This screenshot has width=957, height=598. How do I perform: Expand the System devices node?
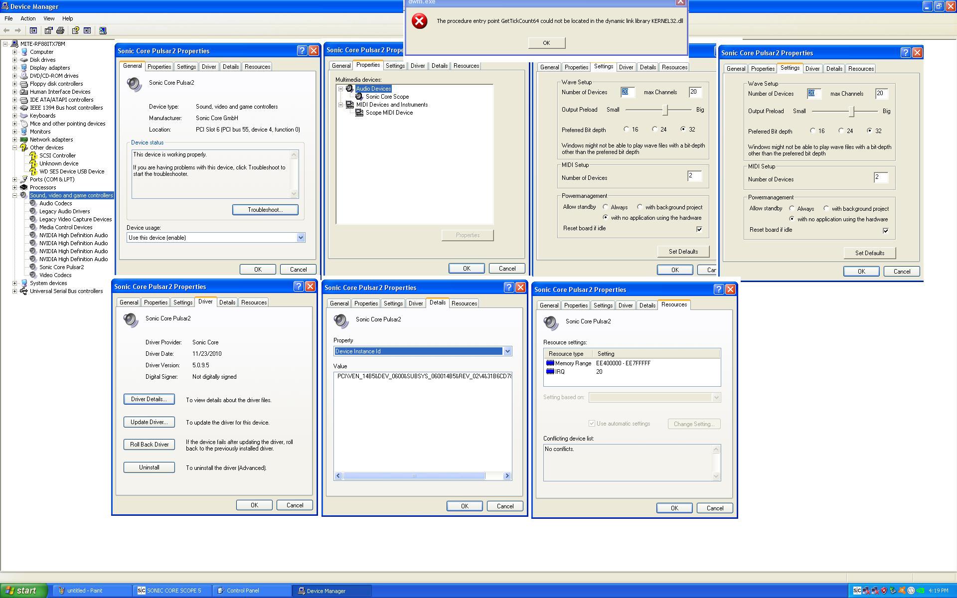(x=14, y=283)
